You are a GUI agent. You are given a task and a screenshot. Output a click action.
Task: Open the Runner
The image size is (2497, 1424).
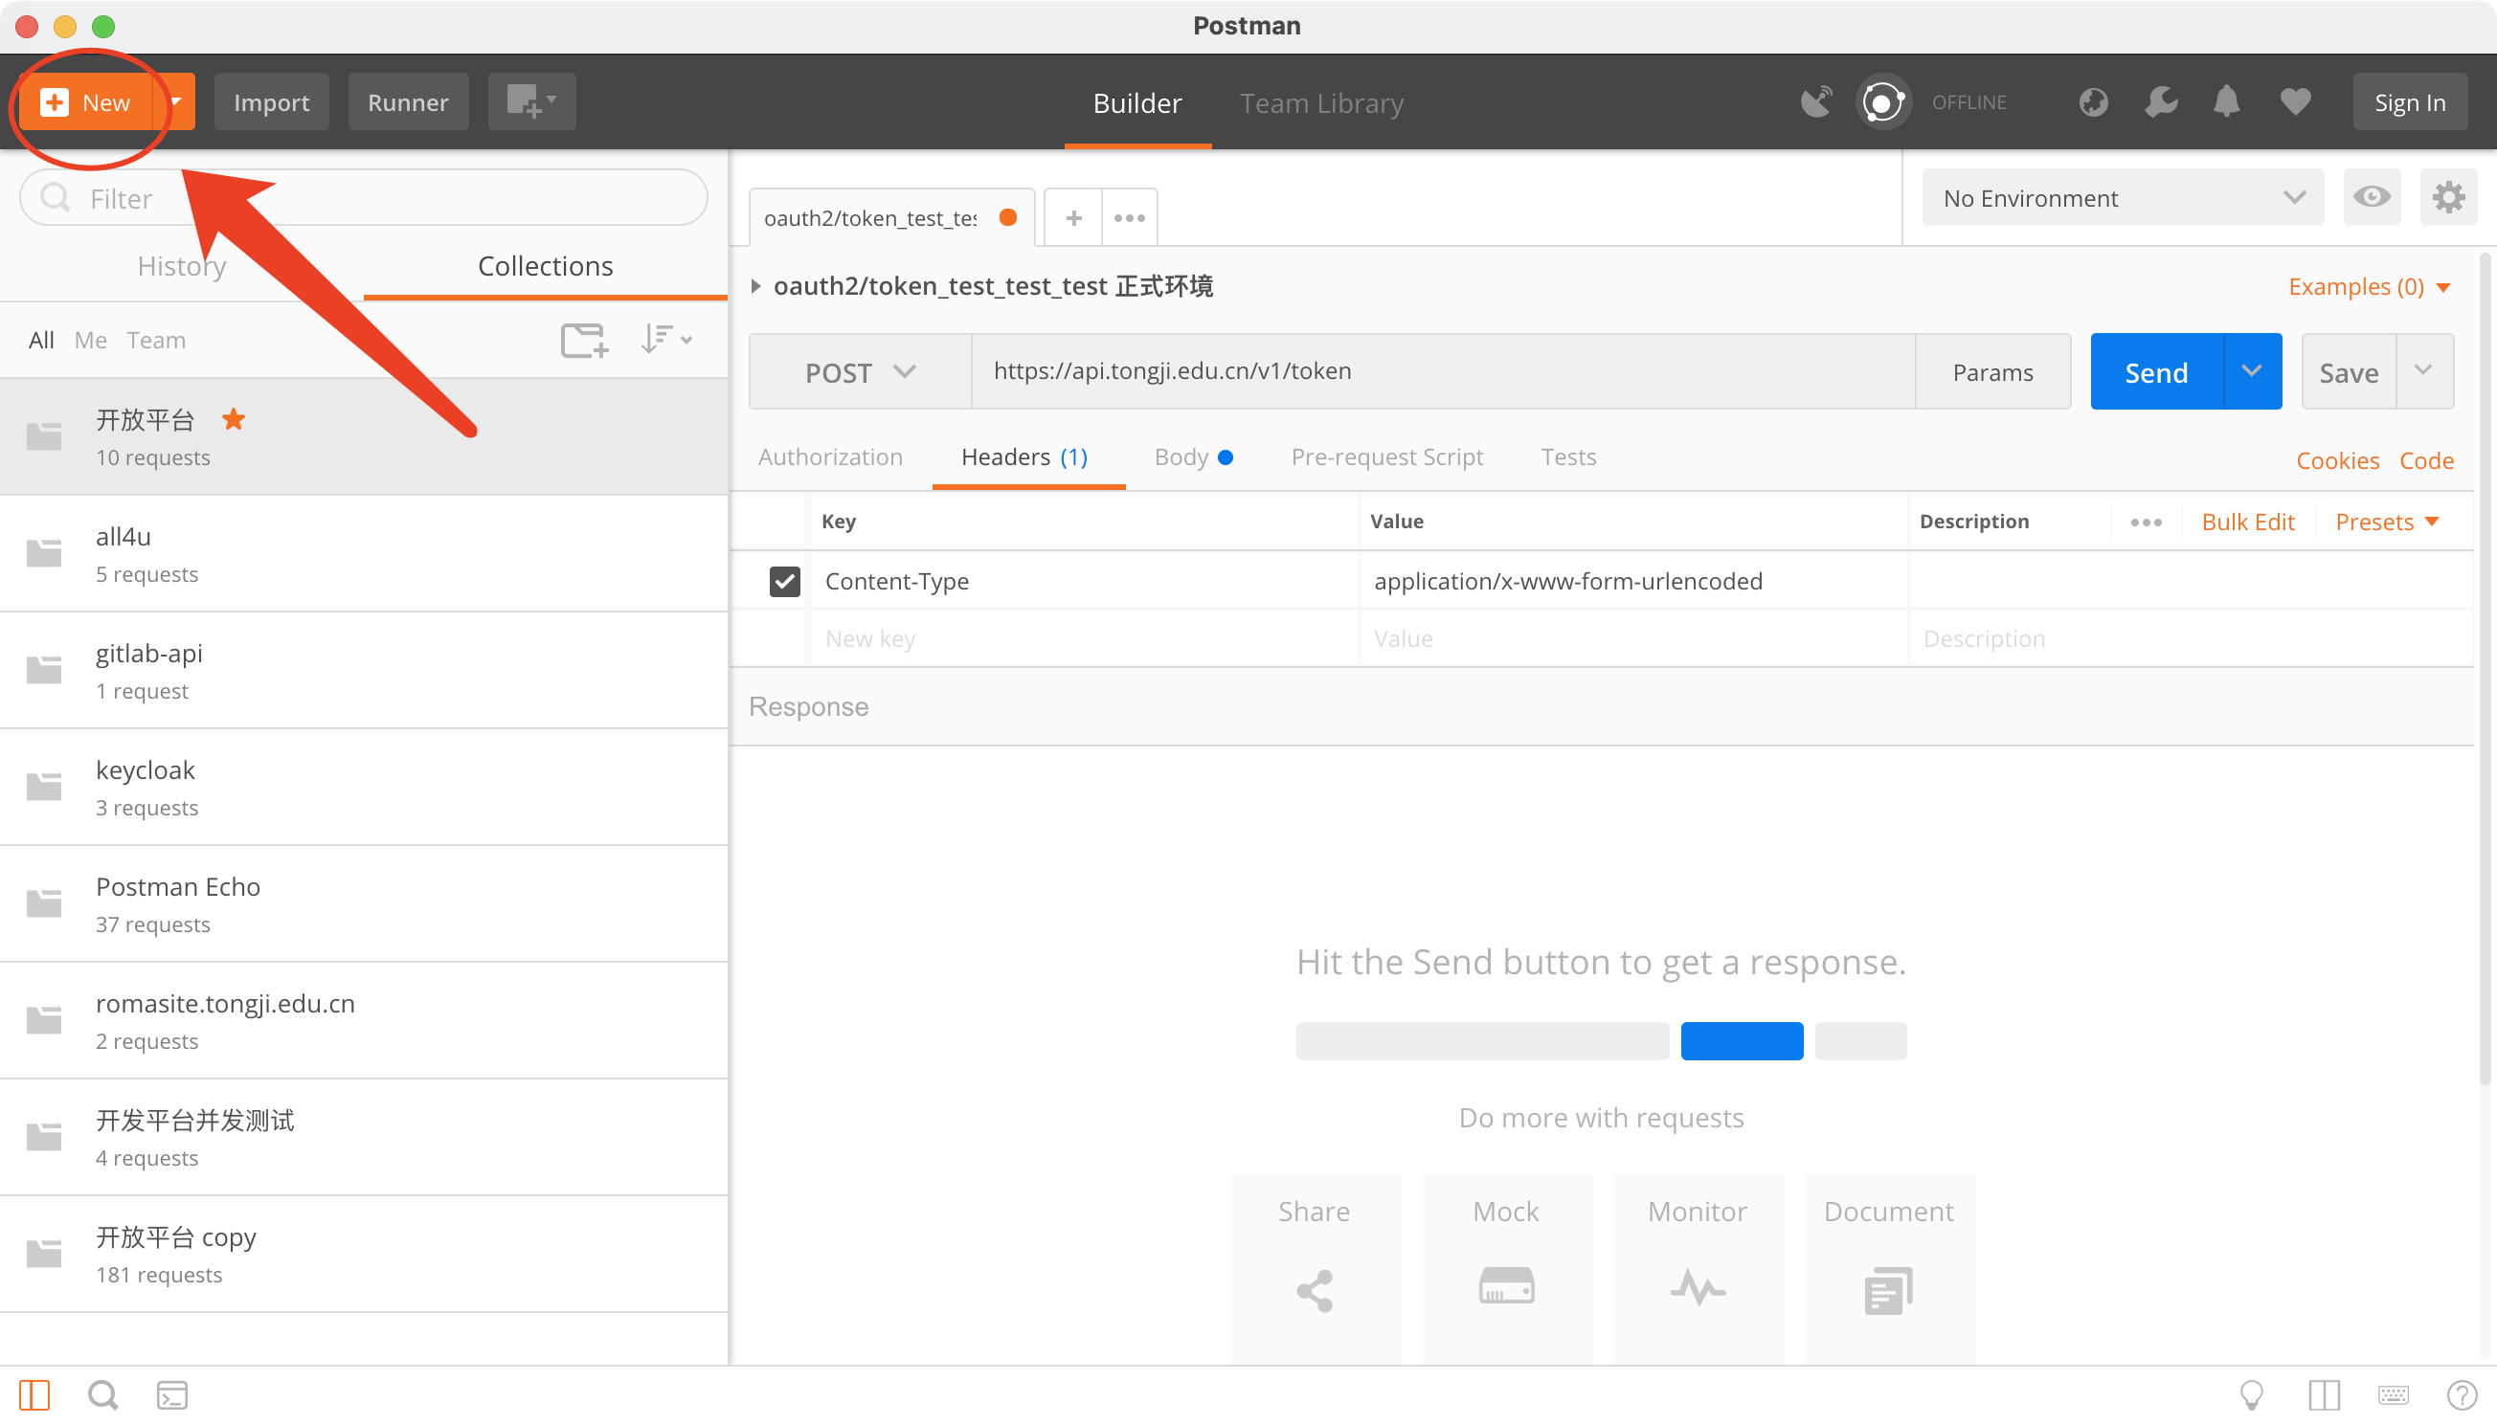408,101
